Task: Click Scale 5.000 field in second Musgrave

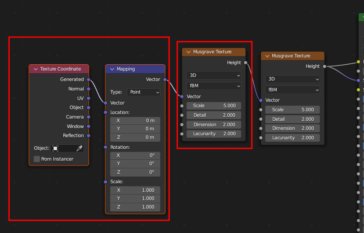Action: (293, 109)
